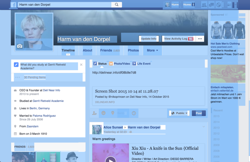Open the Public audience dropdown

pos(179,113)
